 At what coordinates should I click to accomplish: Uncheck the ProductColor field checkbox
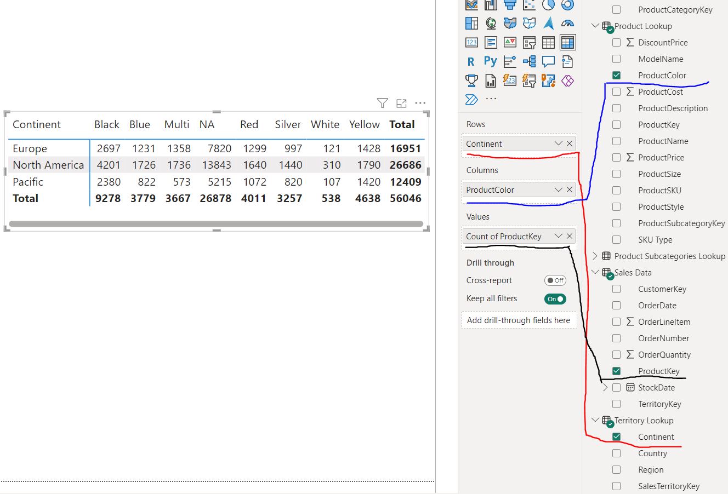617,75
